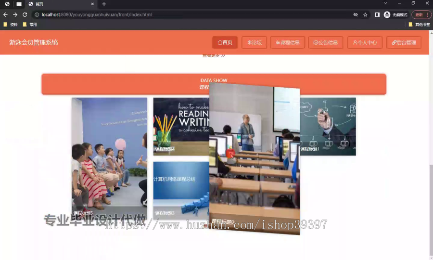This screenshot has width=433, height=260.
Task: Open the Chrome three-dot menu
Action: (x=428, y=14)
